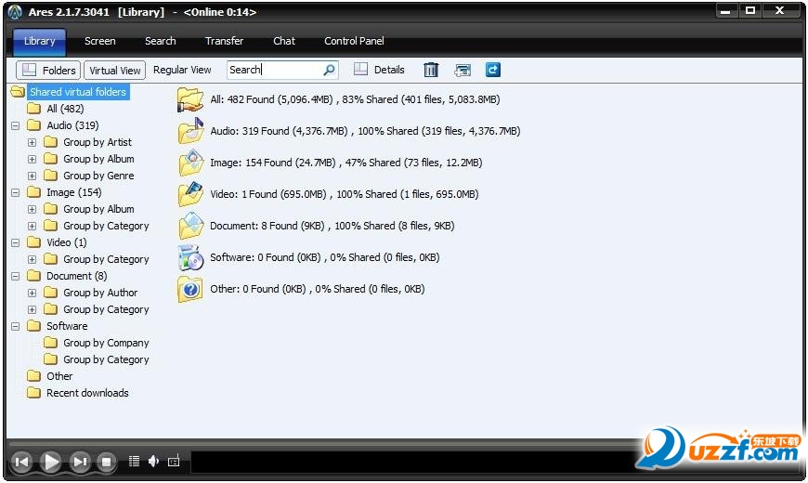808x483 pixels.
Task: Click the Software summary disc icon
Action: point(190,257)
